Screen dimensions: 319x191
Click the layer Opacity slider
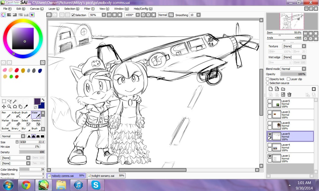click(x=293, y=74)
